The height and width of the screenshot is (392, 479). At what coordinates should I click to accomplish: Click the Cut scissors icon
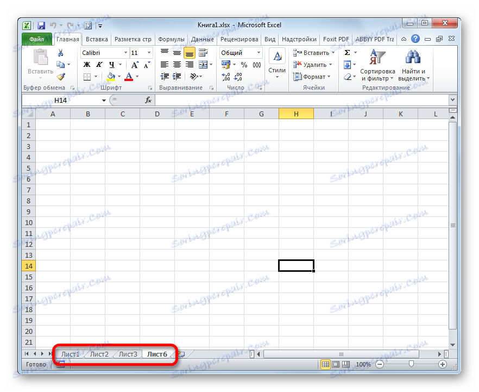[x=60, y=53]
